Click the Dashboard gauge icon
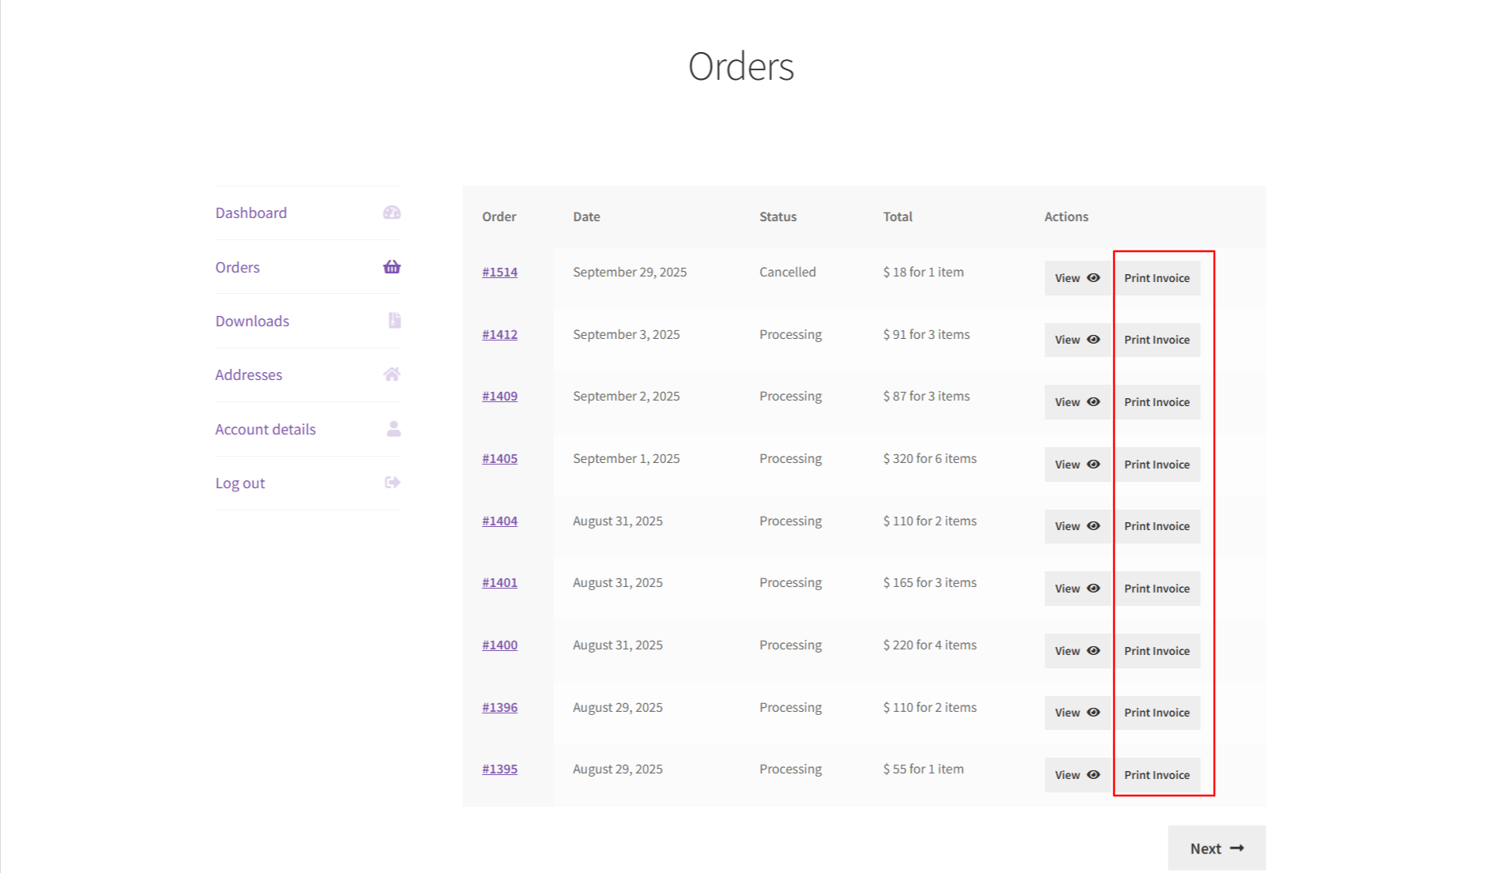The width and height of the screenshot is (1498, 873). (392, 213)
